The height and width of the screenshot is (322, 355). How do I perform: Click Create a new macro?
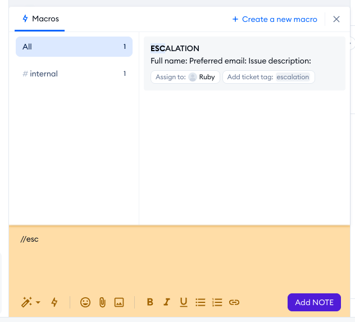pos(275,19)
